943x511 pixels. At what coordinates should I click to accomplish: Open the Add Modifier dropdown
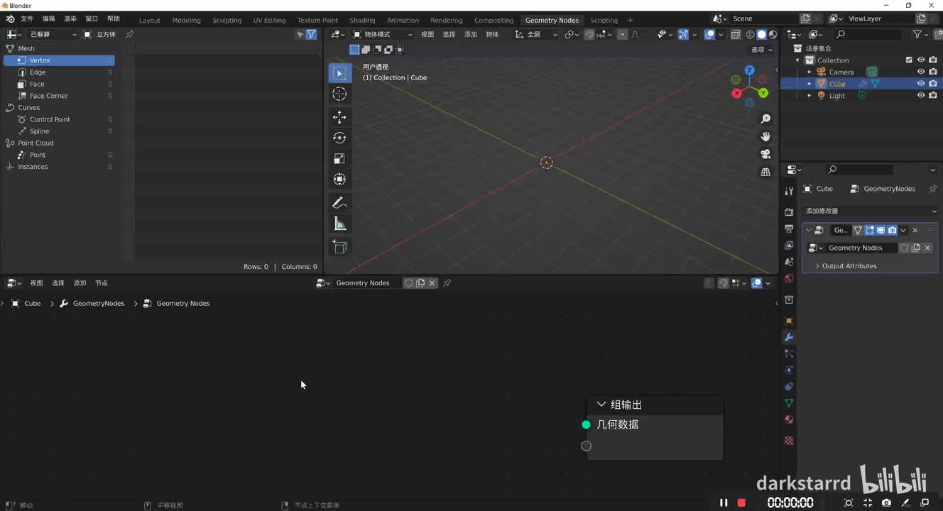point(871,211)
